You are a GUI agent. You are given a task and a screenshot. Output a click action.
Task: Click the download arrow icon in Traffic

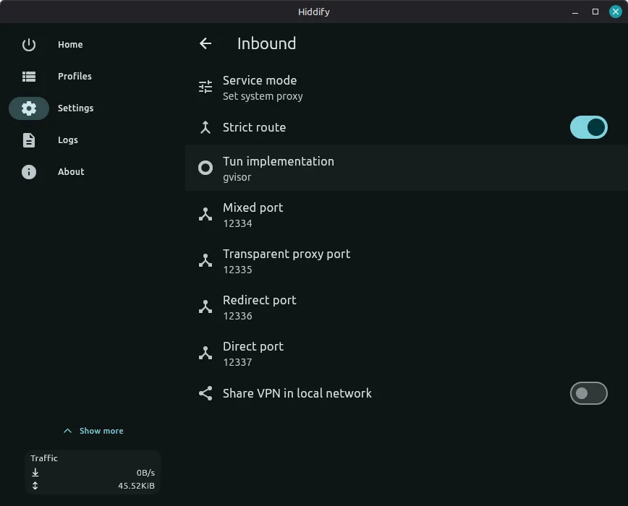coord(35,473)
